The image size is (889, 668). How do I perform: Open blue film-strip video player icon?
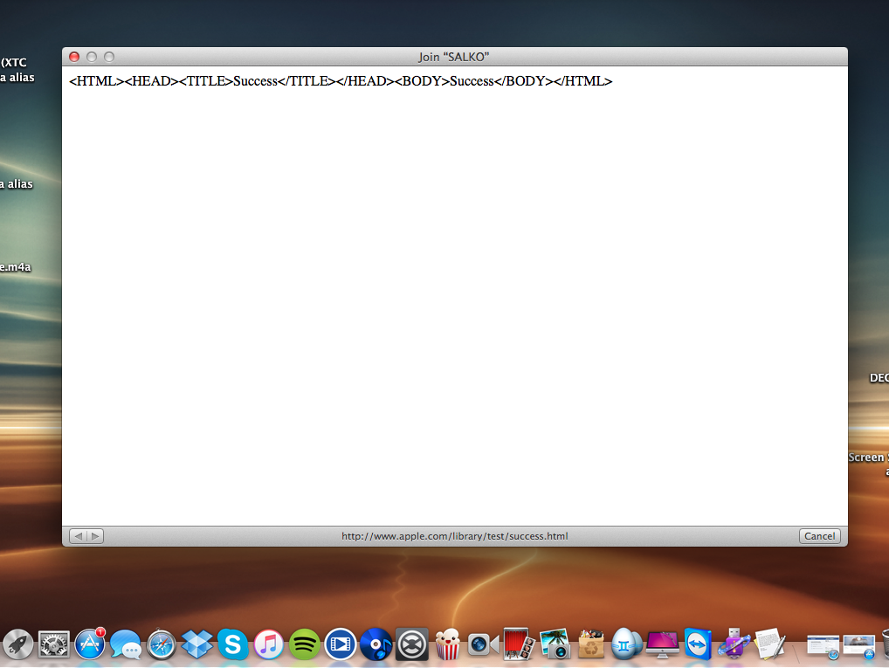point(341,644)
